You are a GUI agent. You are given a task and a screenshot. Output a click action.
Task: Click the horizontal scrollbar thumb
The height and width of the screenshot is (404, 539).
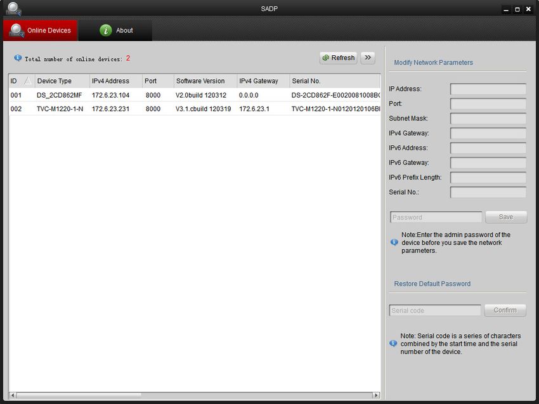79,395
